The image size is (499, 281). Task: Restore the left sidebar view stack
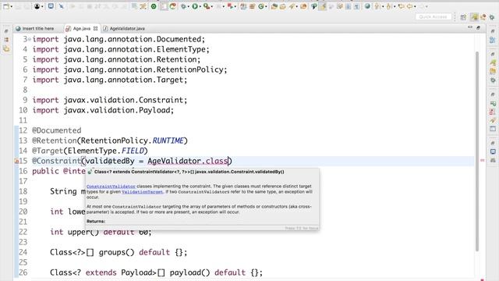tap(6, 31)
